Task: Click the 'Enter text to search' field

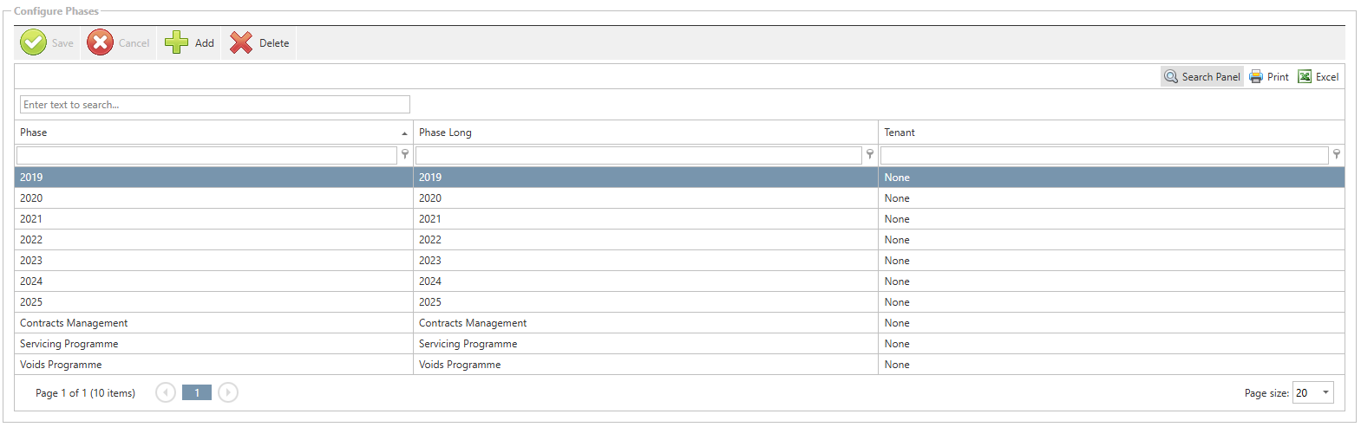Action: coord(214,105)
